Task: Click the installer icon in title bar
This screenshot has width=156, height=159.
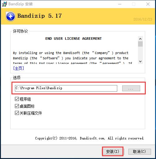Action: (4, 4)
